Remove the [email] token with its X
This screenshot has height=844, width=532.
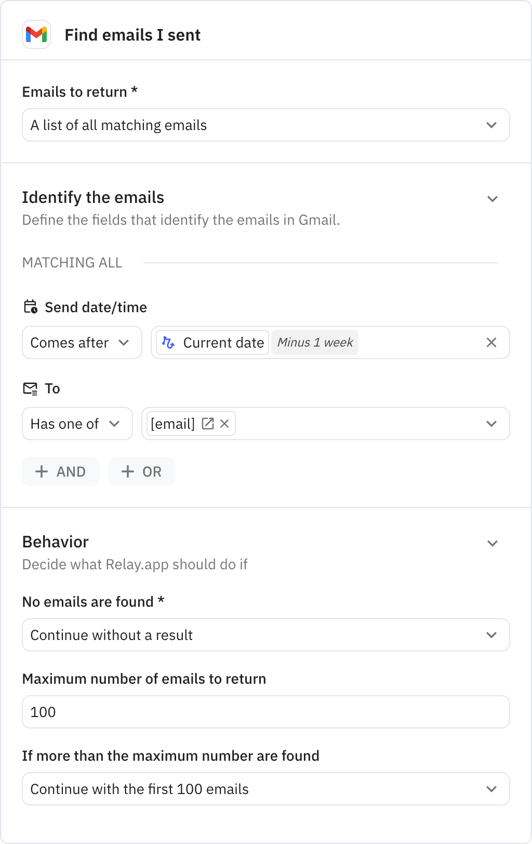coord(224,424)
